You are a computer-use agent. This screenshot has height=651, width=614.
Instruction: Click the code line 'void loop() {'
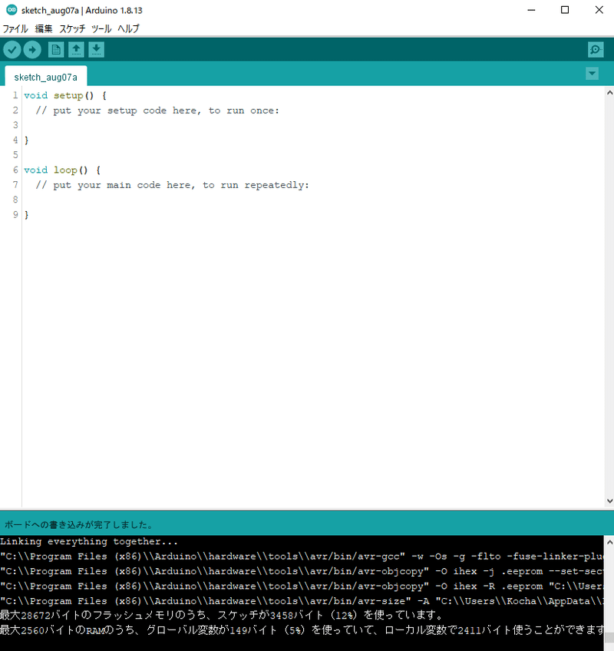(x=62, y=170)
